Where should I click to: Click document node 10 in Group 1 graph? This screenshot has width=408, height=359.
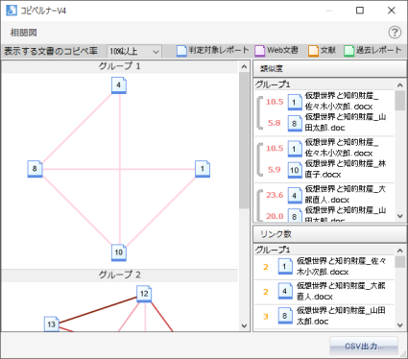119,252
